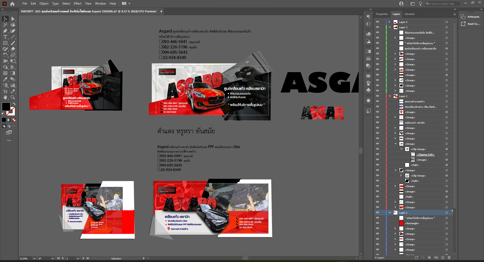The height and width of the screenshot is (262, 484).
Task: Open the Color palette panel icon
Action: point(368,34)
